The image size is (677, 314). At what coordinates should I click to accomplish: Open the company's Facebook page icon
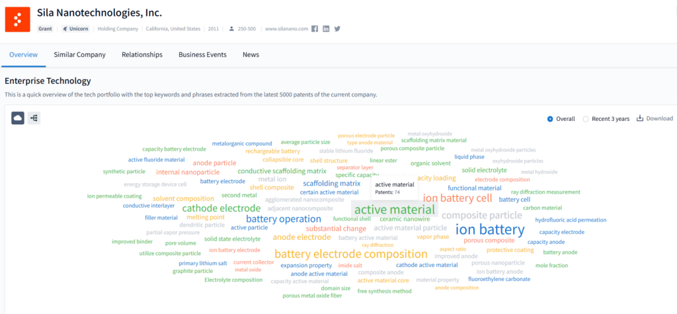pyautogui.click(x=315, y=28)
